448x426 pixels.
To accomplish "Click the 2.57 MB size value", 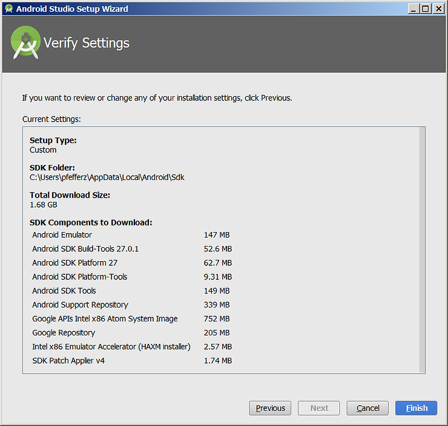I will (x=218, y=346).
